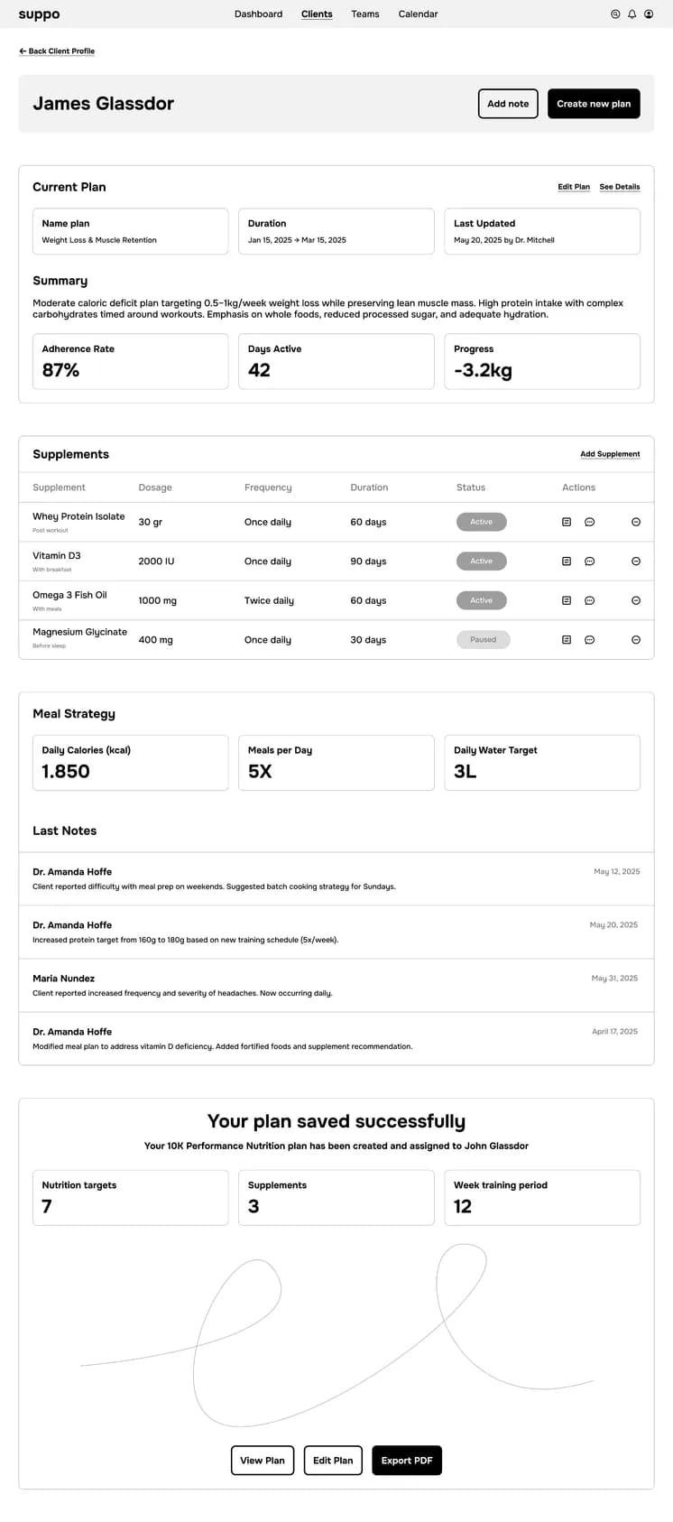Viewport: 673px width, 1522px height.
Task: Remove the Magnesium Glycinate supplement row
Action: click(636, 640)
